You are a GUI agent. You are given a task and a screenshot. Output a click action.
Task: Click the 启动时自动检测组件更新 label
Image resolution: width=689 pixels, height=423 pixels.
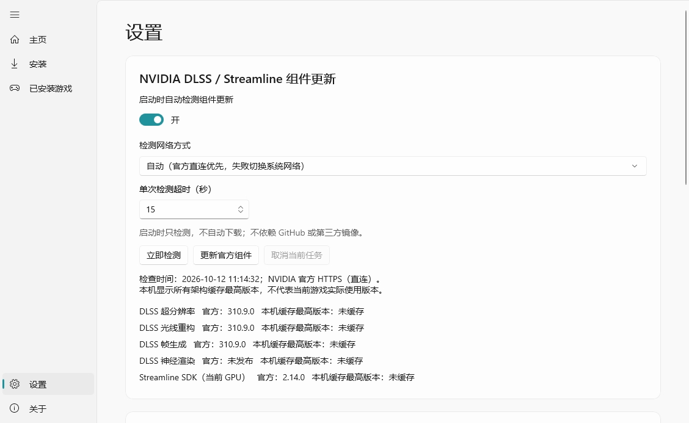coord(186,99)
